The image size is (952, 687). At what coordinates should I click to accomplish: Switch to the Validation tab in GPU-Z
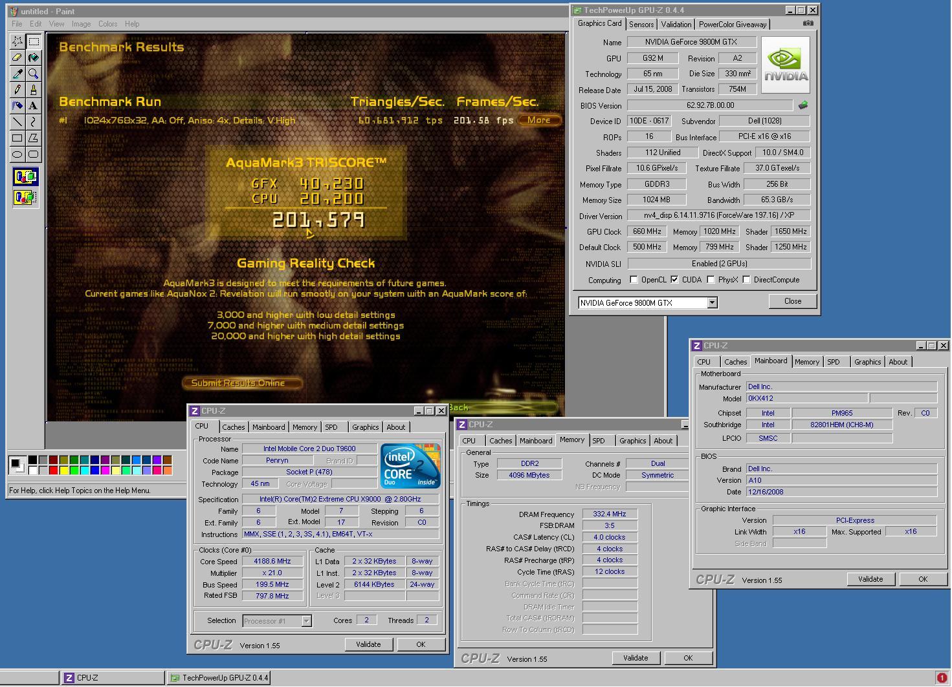click(676, 25)
